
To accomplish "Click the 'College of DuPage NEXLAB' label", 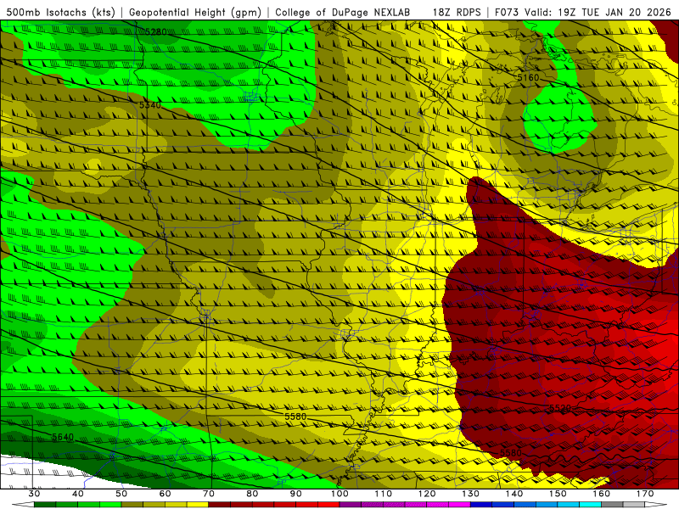I will click(343, 12).
